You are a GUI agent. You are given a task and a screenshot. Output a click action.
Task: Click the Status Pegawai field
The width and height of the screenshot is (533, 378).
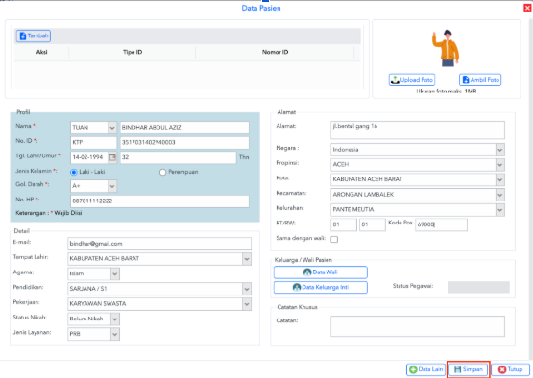pos(478,287)
